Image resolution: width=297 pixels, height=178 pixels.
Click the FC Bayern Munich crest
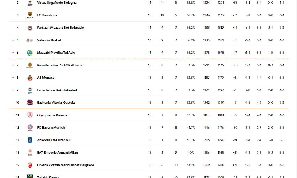tap(30, 128)
